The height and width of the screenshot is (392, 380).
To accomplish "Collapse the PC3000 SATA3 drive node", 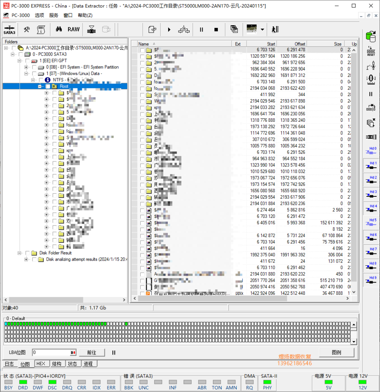I will coord(13,54).
